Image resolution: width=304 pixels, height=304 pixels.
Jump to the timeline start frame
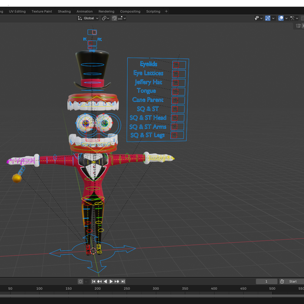pos(94,282)
